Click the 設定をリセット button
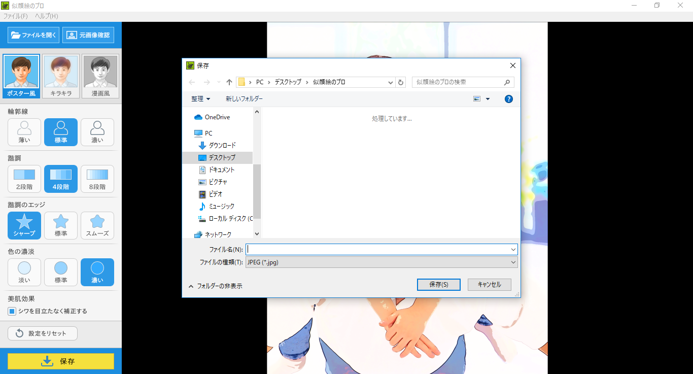693x374 pixels. pyautogui.click(x=42, y=333)
